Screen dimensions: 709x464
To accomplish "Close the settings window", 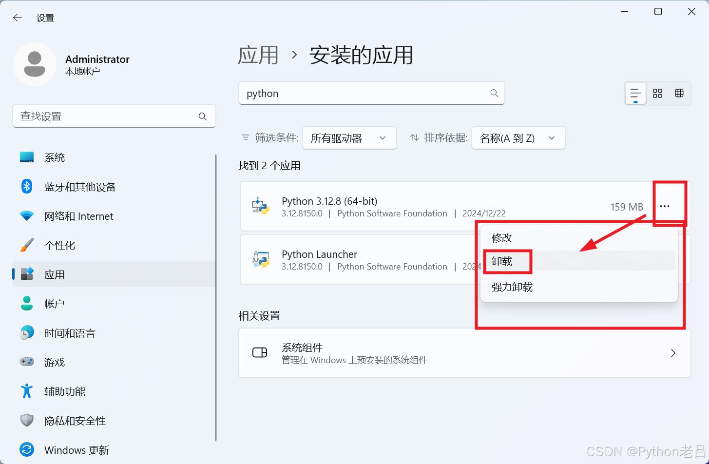I will [x=691, y=12].
